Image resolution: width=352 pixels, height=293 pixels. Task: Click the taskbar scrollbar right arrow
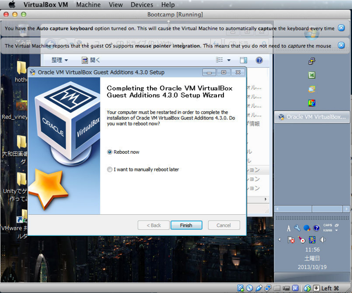click(x=346, y=209)
